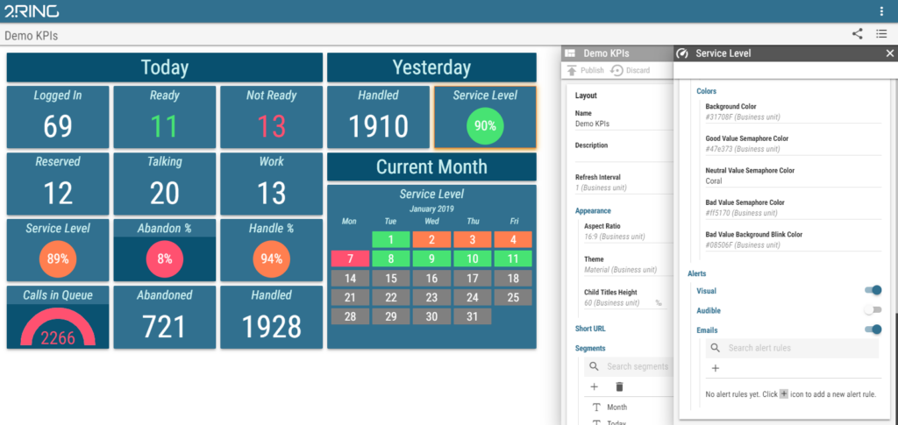
Task: Click the share icon
Action: click(857, 34)
